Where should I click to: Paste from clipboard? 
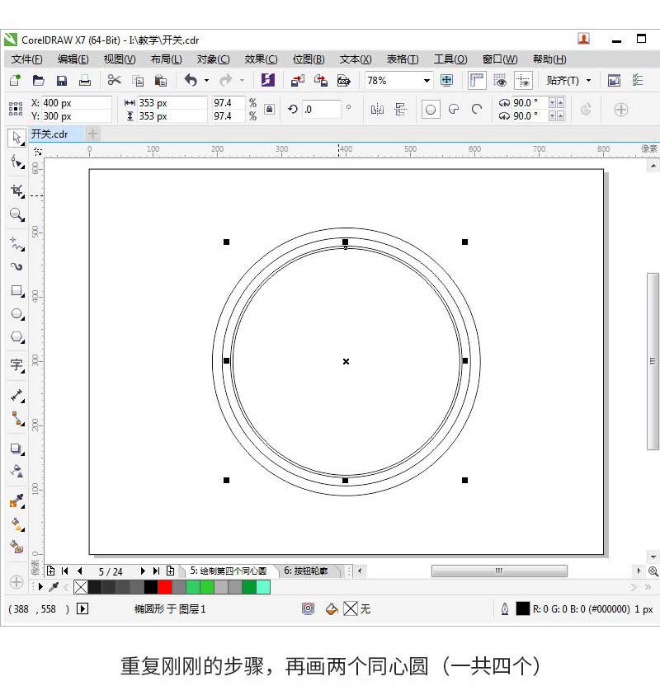point(161,80)
